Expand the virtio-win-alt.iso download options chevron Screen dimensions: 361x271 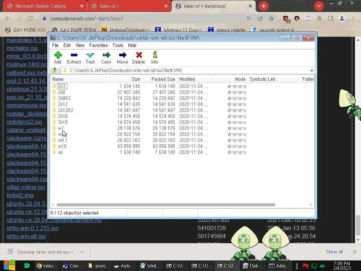pos(82,252)
